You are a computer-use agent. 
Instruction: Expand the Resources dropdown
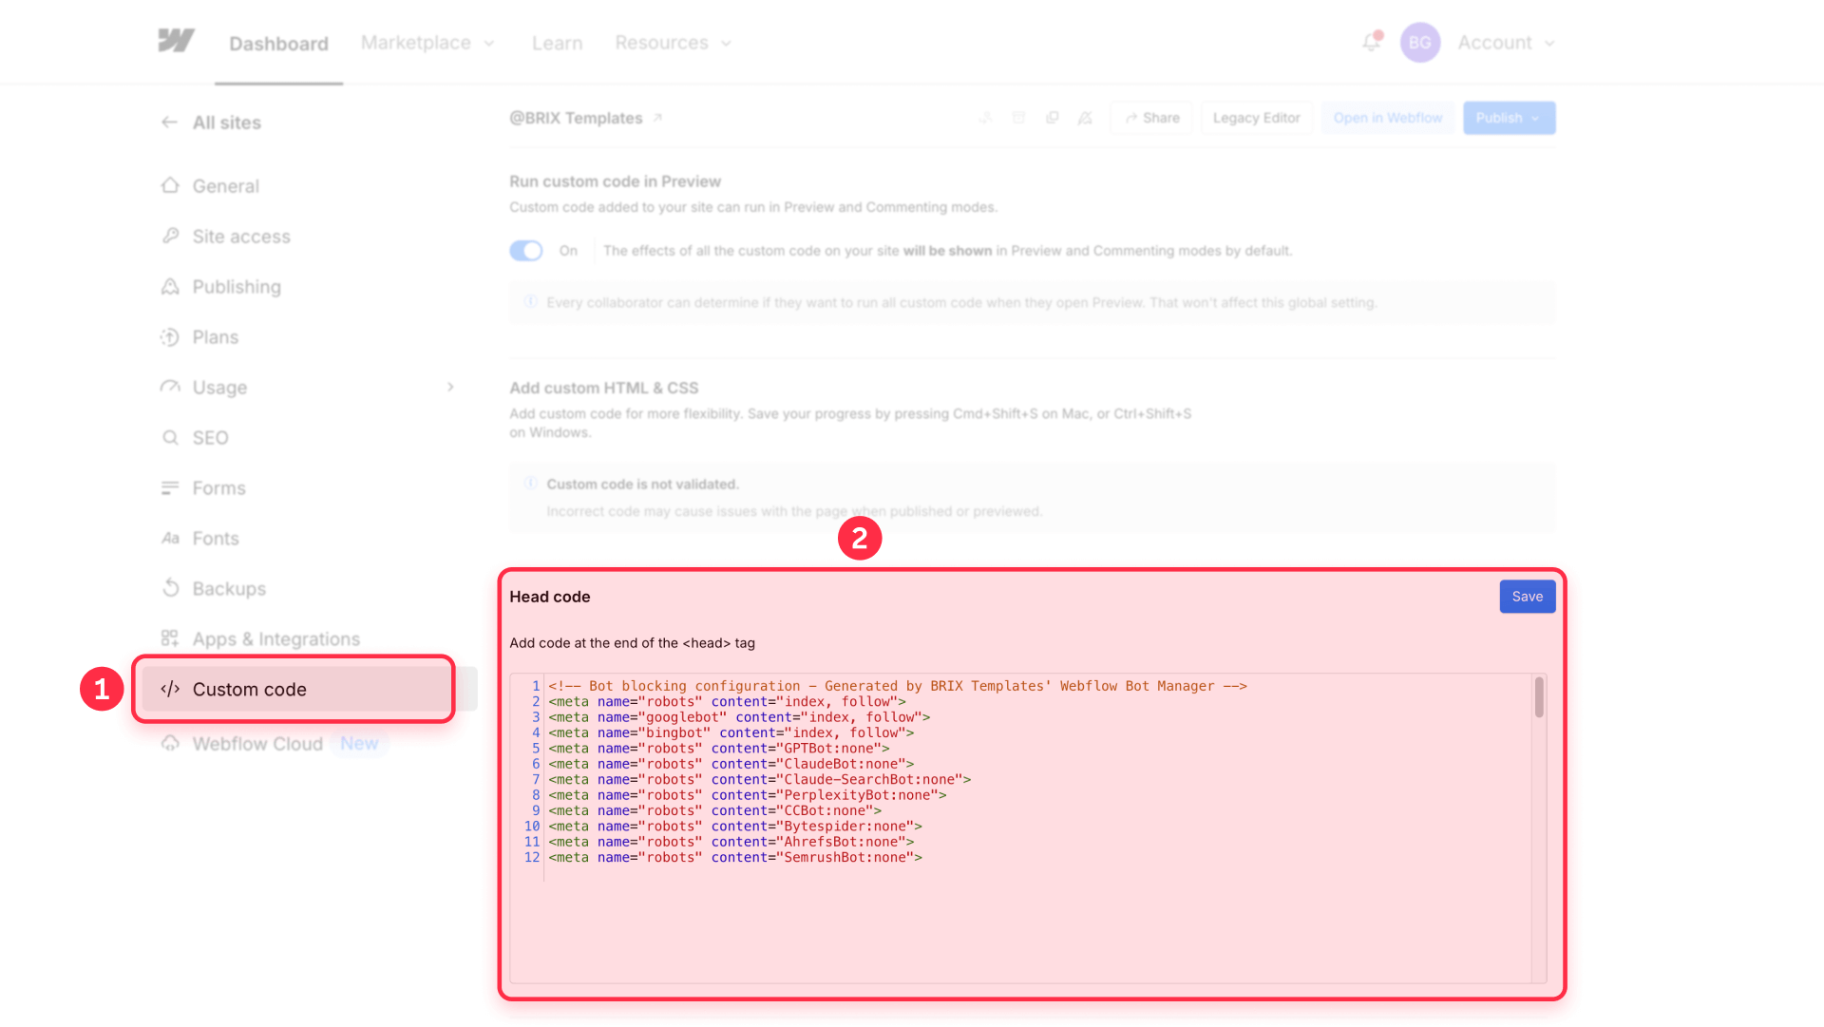[x=673, y=44]
